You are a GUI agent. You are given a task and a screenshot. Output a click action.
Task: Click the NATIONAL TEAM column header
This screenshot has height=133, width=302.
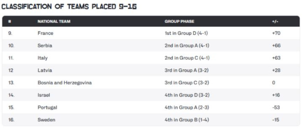54,22
